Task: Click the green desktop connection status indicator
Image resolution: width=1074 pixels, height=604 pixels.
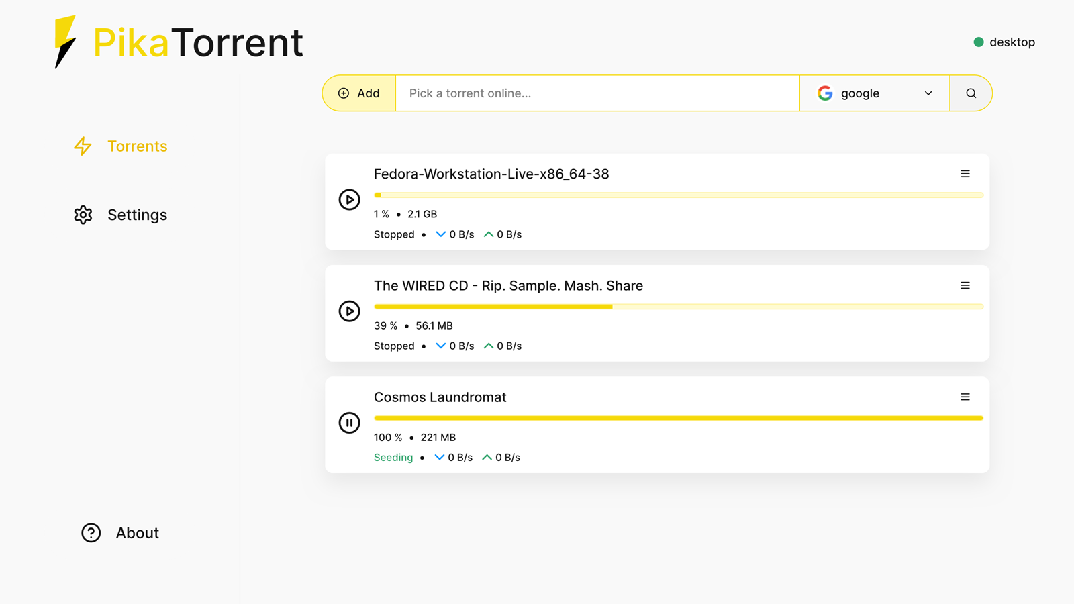Action: [979, 42]
